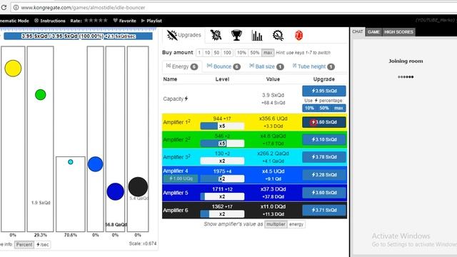Screen dimensions: 457x257
Task: Switch tube info to Percent
Action: pyautogui.click(x=24, y=245)
